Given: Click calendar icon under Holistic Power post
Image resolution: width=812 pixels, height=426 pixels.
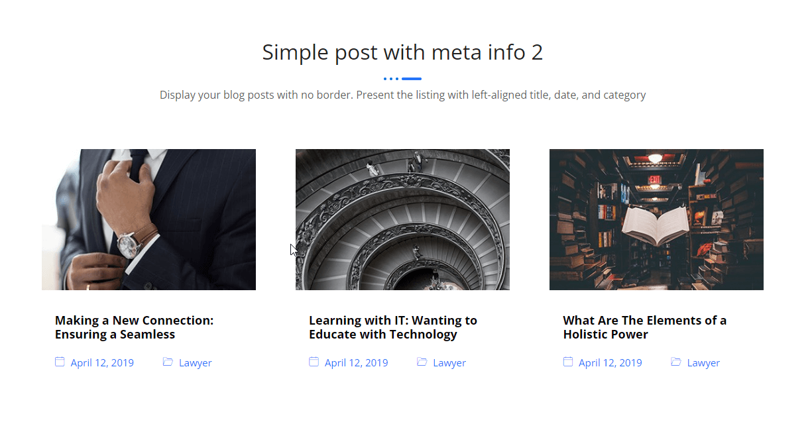Looking at the screenshot, I should pyautogui.click(x=567, y=362).
